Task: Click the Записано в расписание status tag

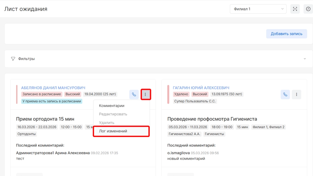Action: 42,94
